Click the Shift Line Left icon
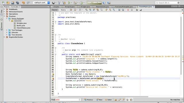This screenshot has height=103, width=184. 119,10
